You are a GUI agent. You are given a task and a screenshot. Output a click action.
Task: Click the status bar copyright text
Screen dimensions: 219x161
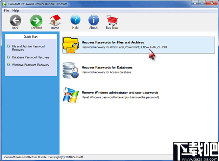click(44, 157)
